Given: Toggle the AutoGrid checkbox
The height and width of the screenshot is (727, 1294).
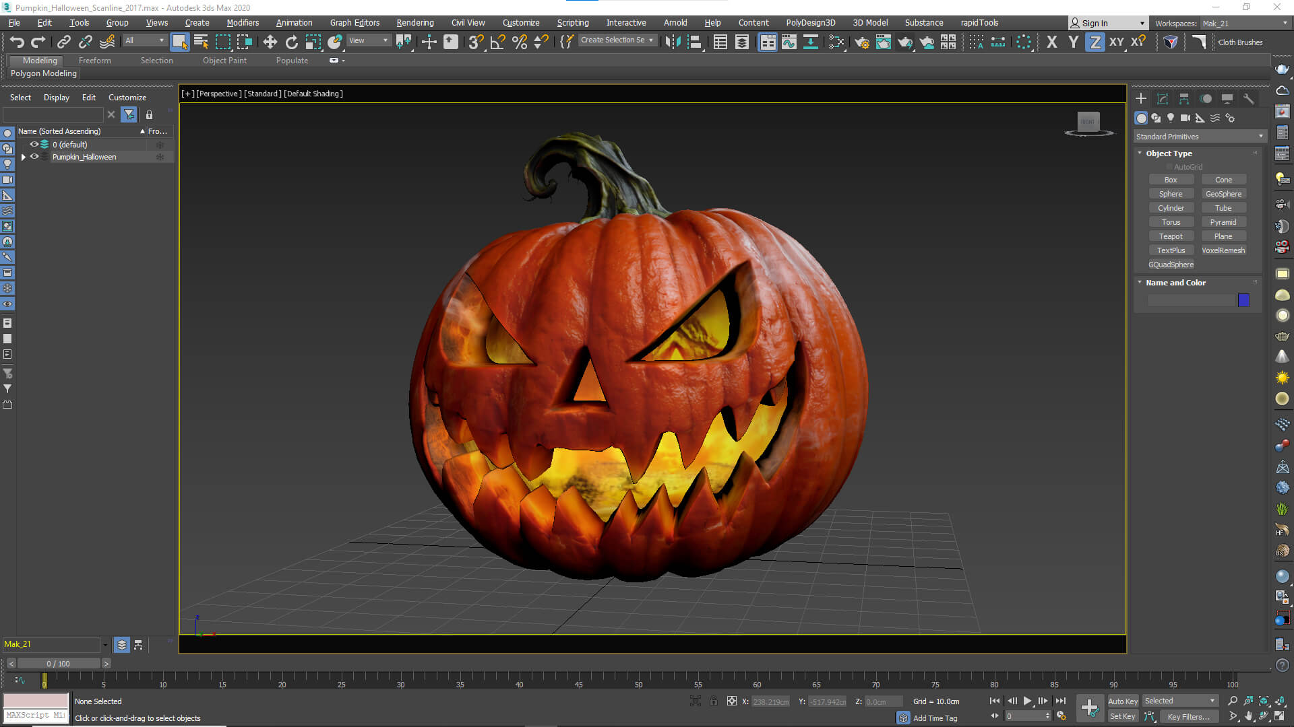Looking at the screenshot, I should pyautogui.click(x=1169, y=167).
